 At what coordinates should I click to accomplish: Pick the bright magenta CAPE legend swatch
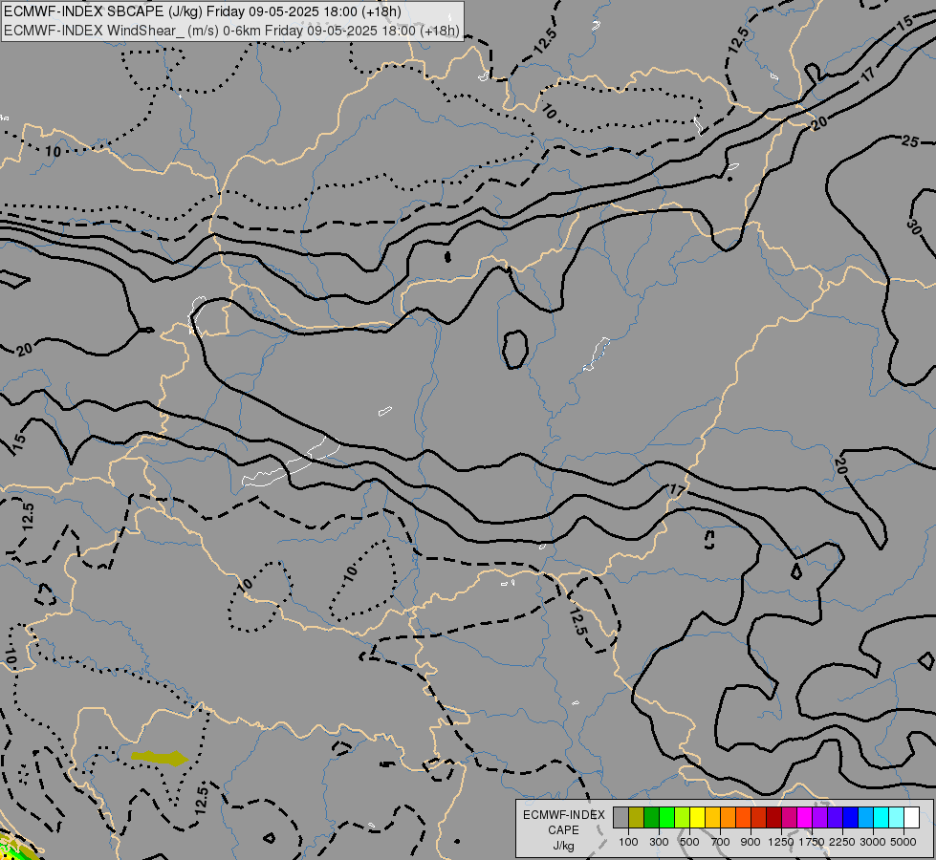(805, 818)
